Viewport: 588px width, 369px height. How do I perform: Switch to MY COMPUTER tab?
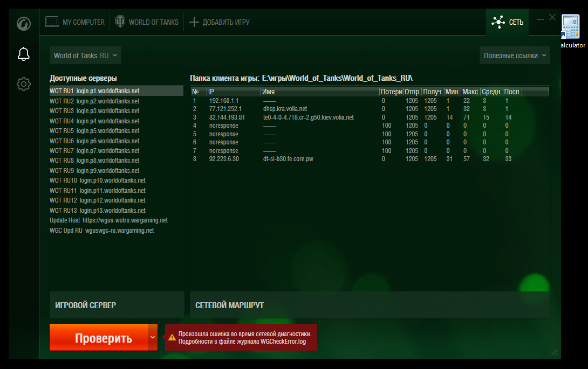pos(74,22)
